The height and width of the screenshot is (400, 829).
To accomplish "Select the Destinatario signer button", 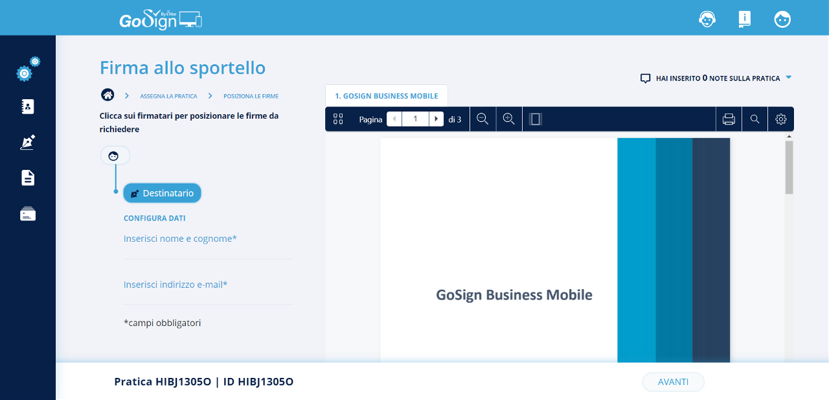I will [x=162, y=193].
